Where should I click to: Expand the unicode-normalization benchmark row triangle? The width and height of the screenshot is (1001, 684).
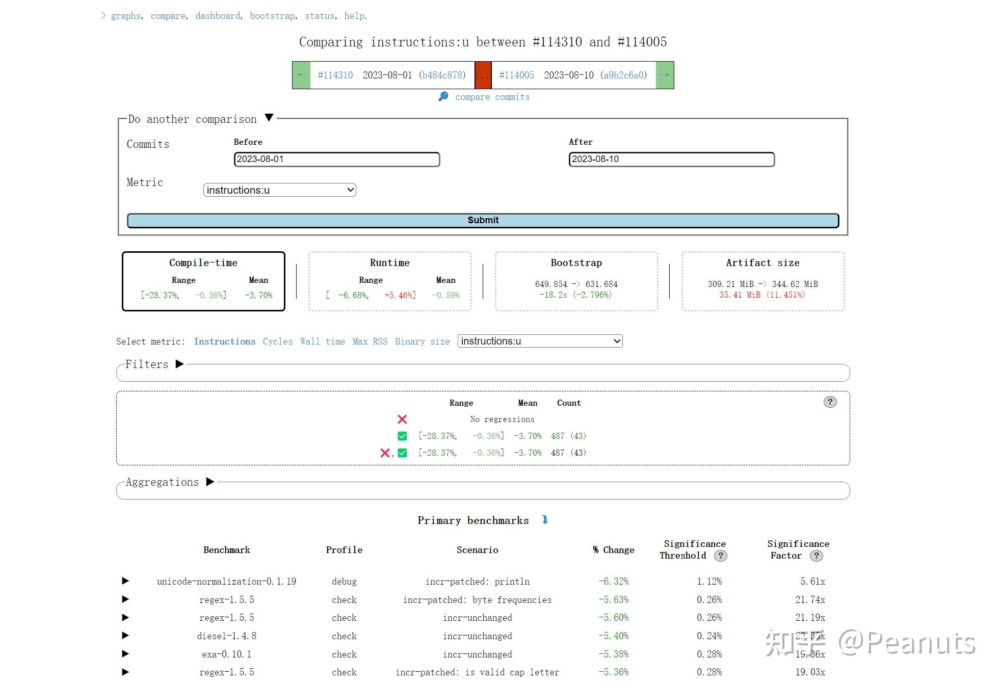125,581
